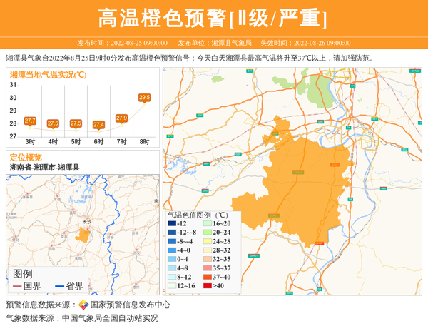Click the 27.7 temperature marker at 3时

click(30, 121)
